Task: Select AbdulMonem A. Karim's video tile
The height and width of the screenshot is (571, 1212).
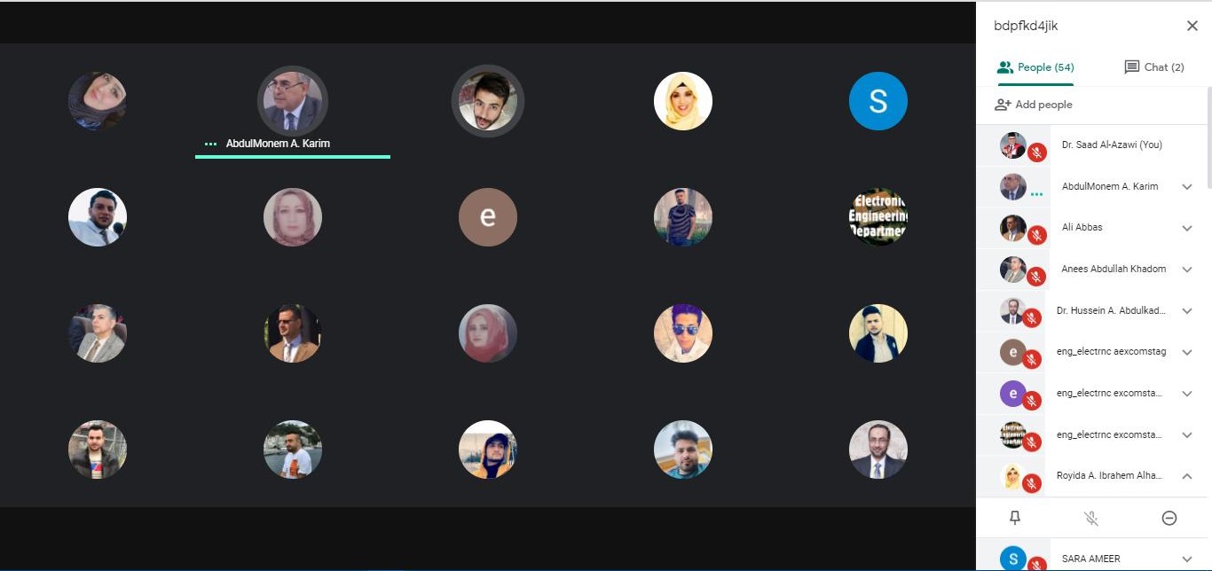Action: [x=293, y=101]
